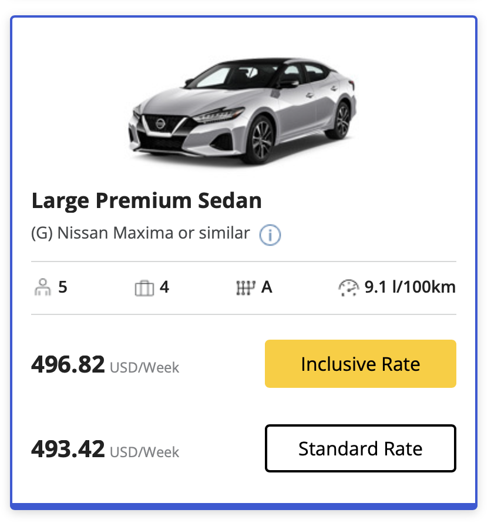491x523 pixels.
Task: Click the passenger count number 5
Action: coord(63,288)
